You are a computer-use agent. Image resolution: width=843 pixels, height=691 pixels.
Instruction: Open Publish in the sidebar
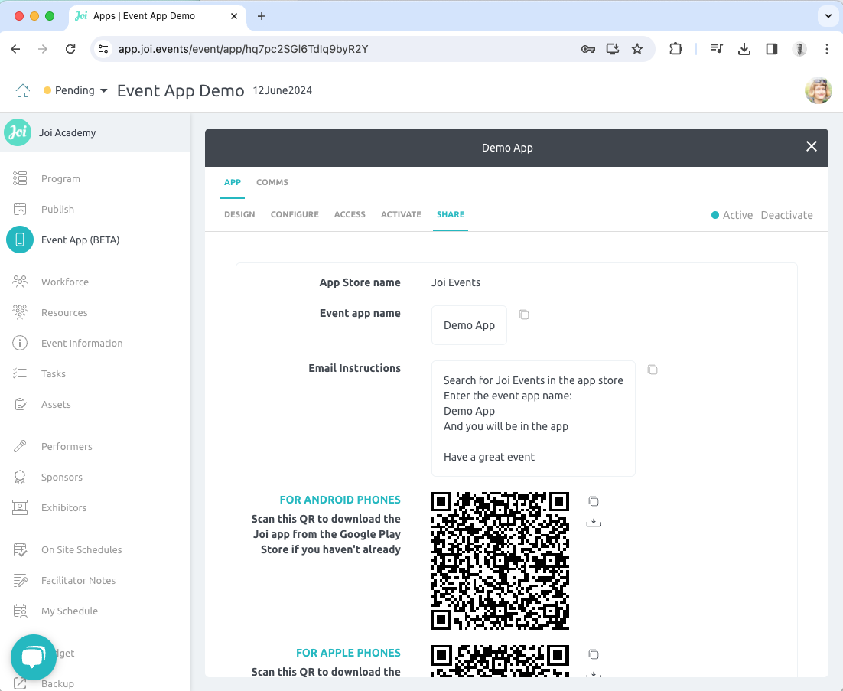57,209
